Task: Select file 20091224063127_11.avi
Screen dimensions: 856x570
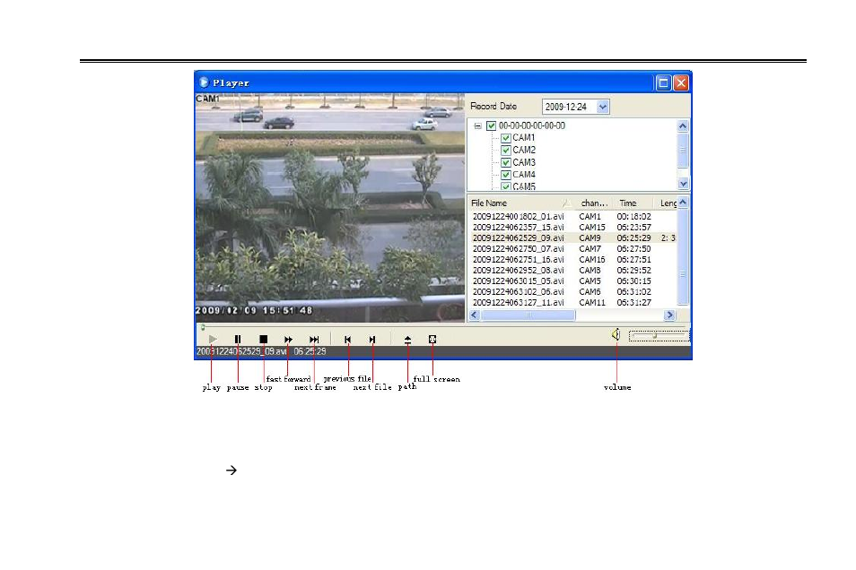Action: [x=518, y=303]
